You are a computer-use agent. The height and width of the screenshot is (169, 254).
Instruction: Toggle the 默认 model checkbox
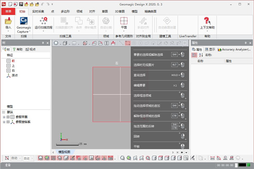tap(4, 112)
